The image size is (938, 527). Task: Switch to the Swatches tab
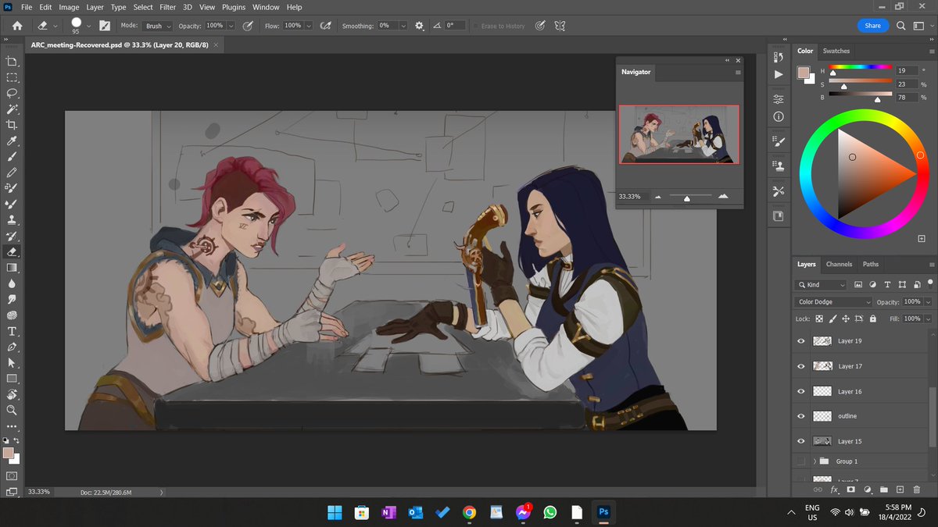(836, 51)
